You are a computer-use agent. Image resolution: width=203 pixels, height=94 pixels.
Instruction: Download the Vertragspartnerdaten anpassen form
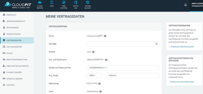point(181,82)
